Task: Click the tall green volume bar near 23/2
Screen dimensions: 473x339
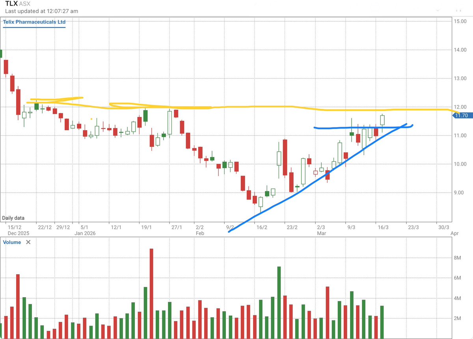Action: (x=279, y=303)
